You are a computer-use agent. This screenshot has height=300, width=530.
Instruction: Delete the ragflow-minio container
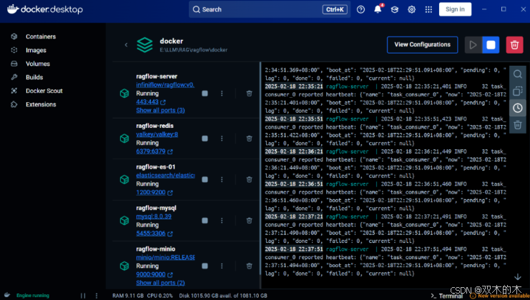249,266
